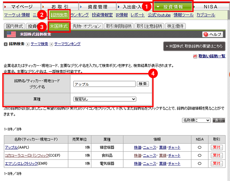Go to 投資情報室
Screen dimensions: 230x181
click(102, 15)
